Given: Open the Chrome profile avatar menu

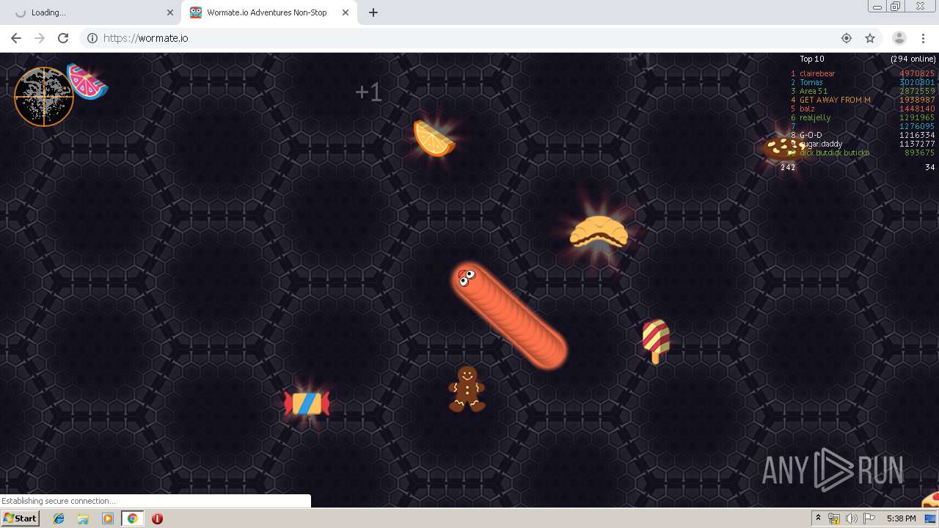Looking at the screenshot, I should (x=899, y=38).
